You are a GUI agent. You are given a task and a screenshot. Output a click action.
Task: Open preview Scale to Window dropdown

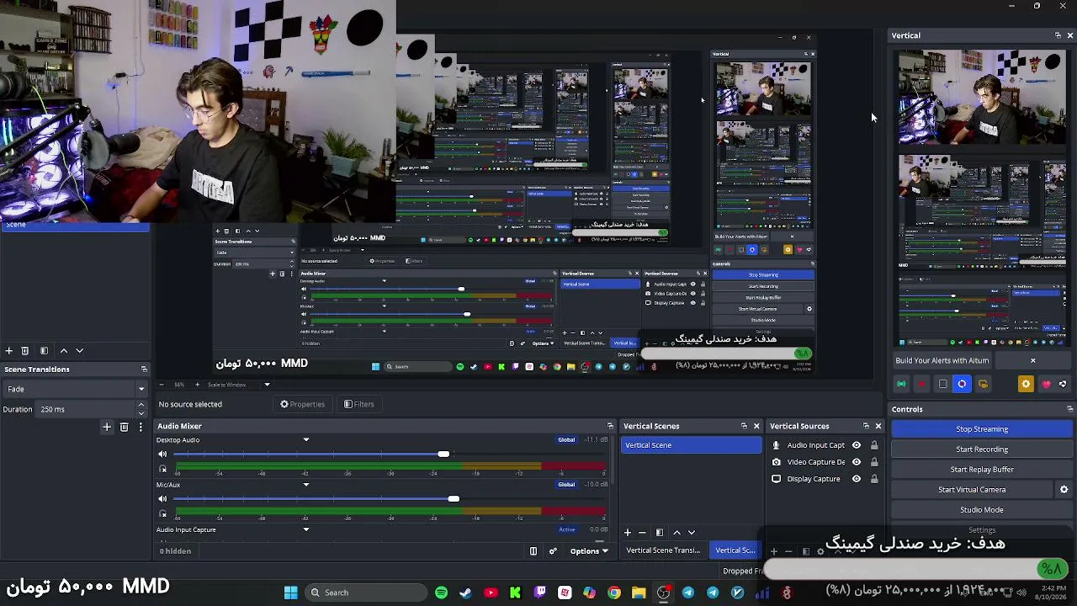(x=238, y=385)
